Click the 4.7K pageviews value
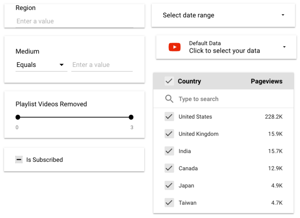This screenshot has height=218, width=300. (x=277, y=203)
